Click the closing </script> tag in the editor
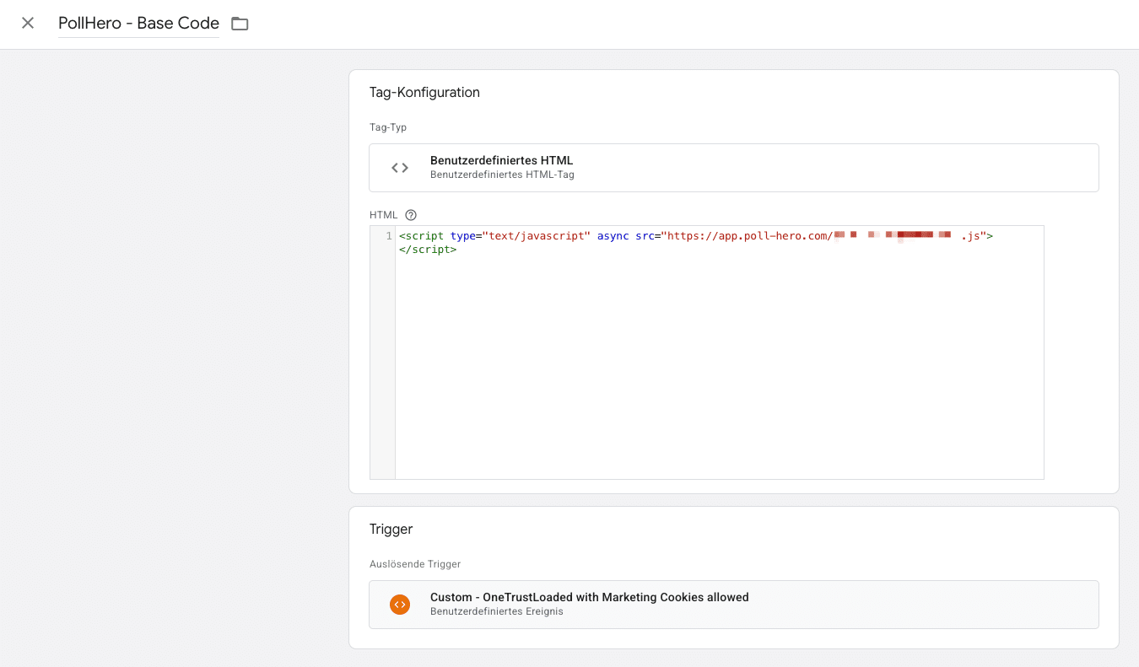1139x667 pixels. (x=428, y=250)
